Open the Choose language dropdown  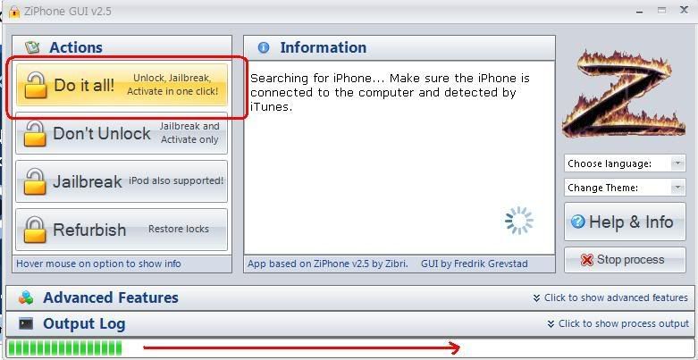(x=625, y=163)
